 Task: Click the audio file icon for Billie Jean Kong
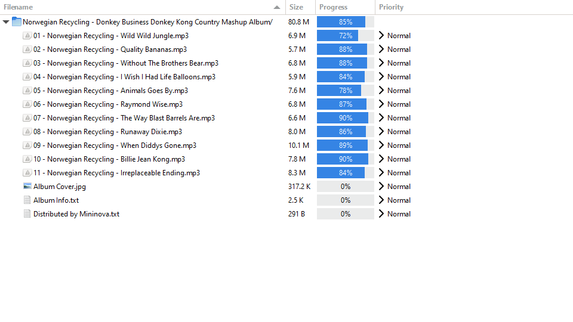pos(27,159)
